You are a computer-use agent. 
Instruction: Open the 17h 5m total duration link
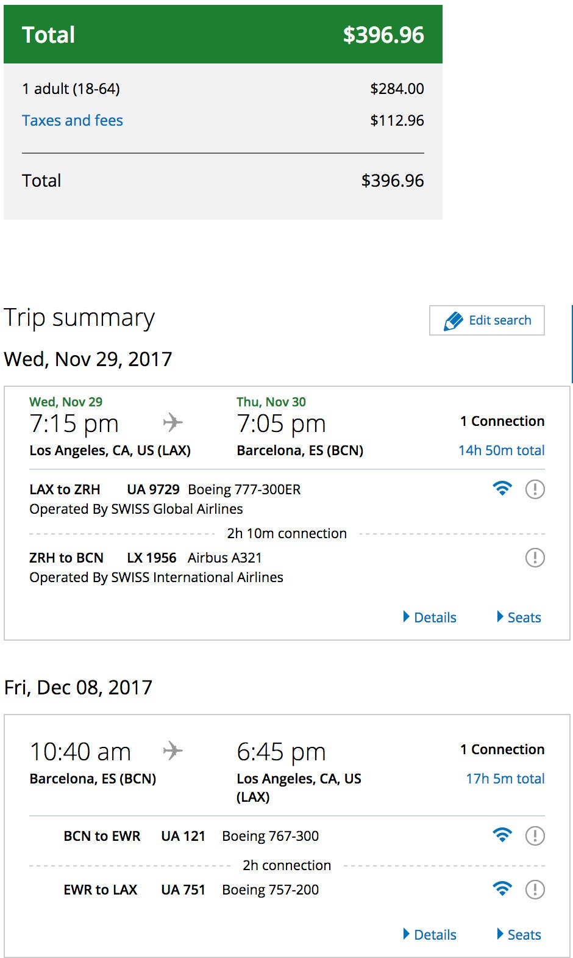coord(505,779)
